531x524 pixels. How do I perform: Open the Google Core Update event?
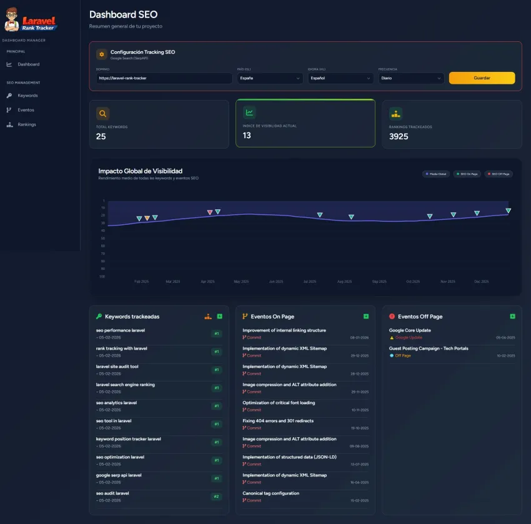click(410, 330)
